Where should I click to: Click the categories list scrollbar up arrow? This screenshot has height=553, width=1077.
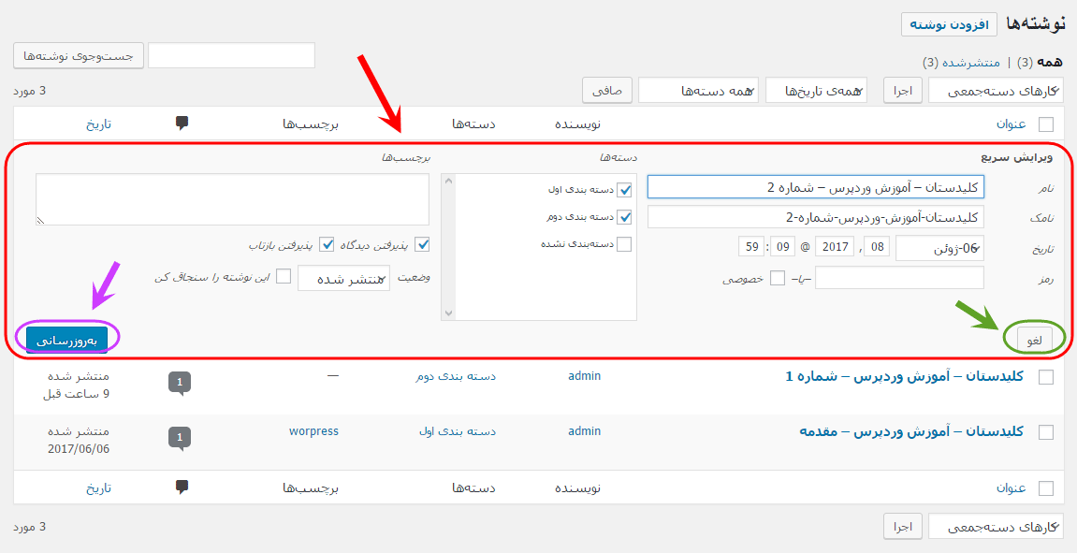(x=448, y=182)
